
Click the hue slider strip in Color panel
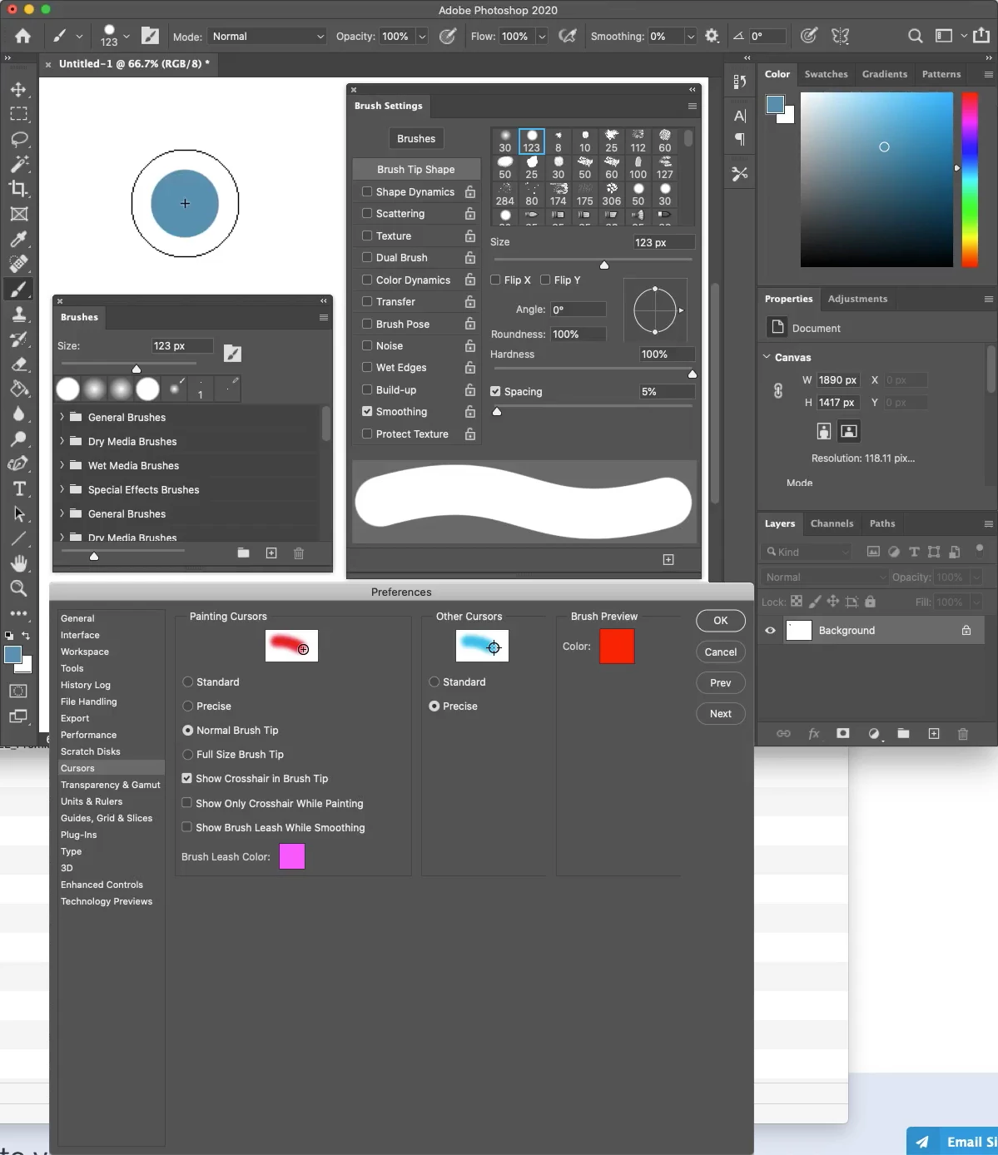[x=970, y=180]
